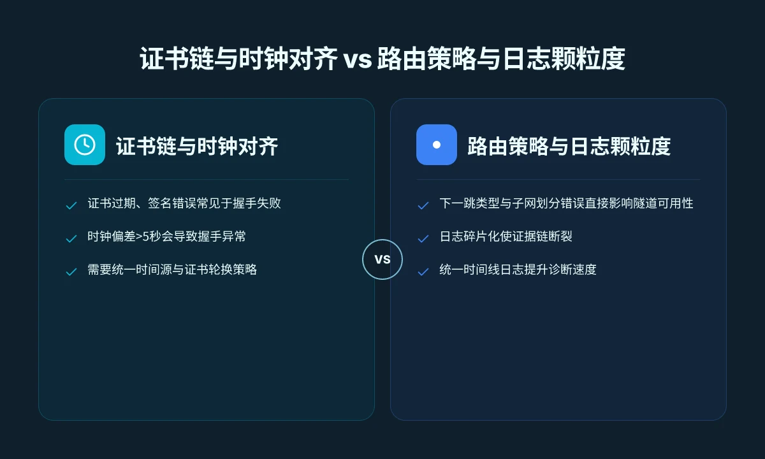Click the text 时钟偏差>5秒会导致握手异常

pyautogui.click(x=167, y=237)
